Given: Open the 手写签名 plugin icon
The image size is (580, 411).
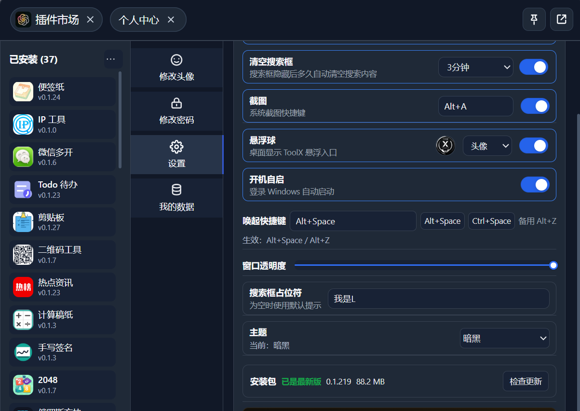Looking at the screenshot, I should tap(23, 352).
